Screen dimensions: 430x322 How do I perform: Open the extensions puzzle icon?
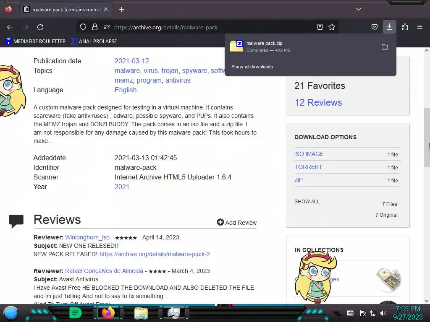405,27
